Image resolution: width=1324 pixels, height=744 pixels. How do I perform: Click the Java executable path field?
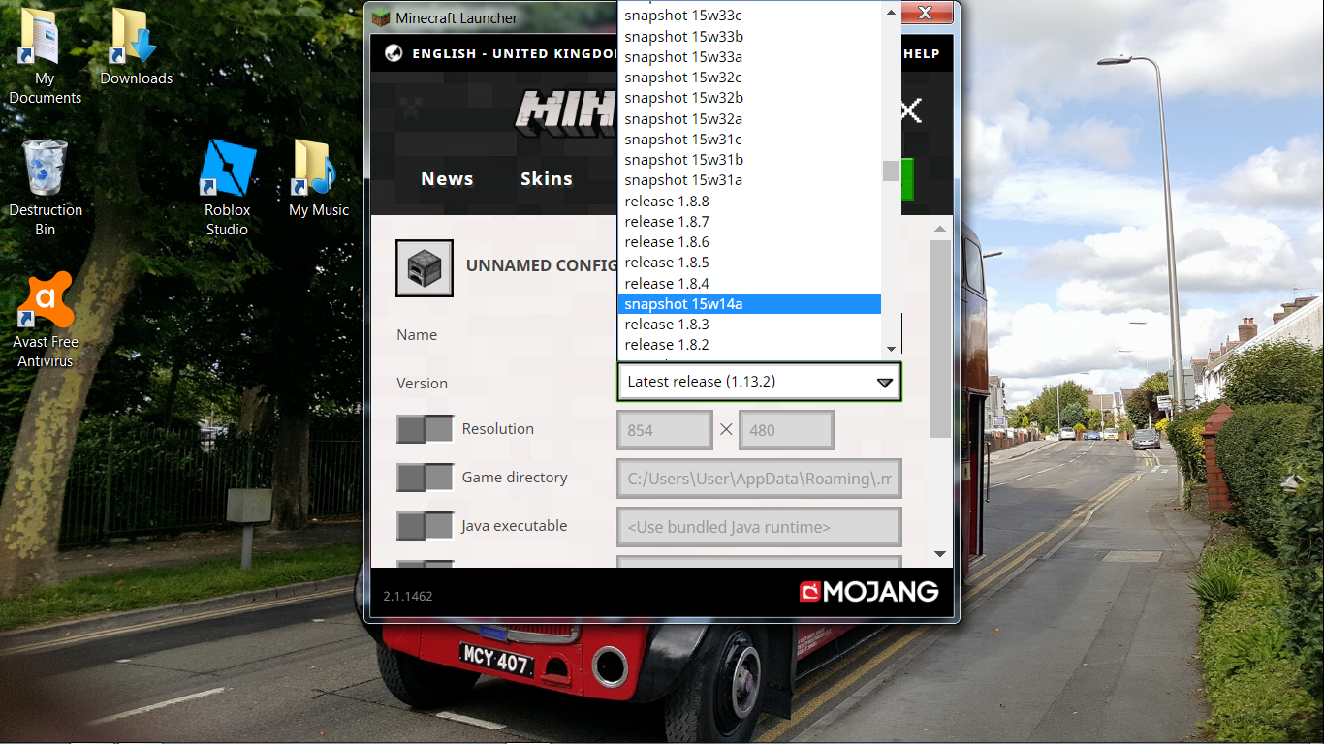point(760,527)
